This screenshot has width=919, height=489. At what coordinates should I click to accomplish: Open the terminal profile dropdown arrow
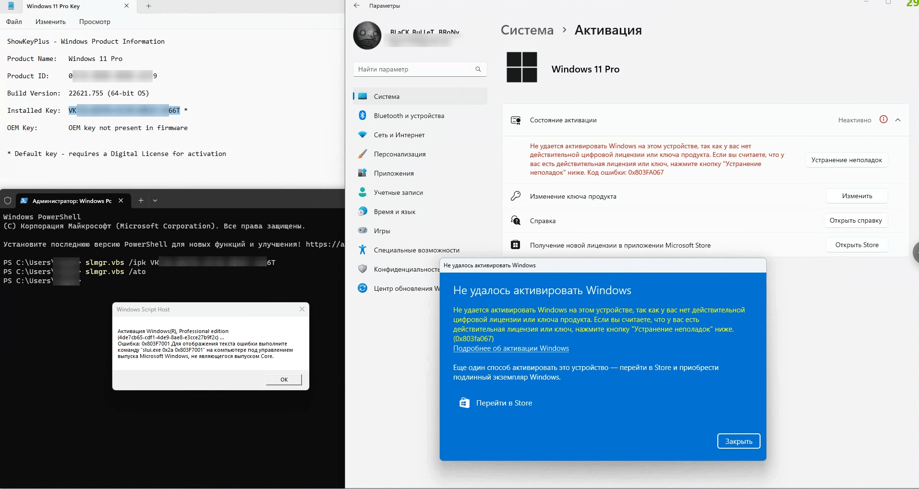pyautogui.click(x=155, y=201)
